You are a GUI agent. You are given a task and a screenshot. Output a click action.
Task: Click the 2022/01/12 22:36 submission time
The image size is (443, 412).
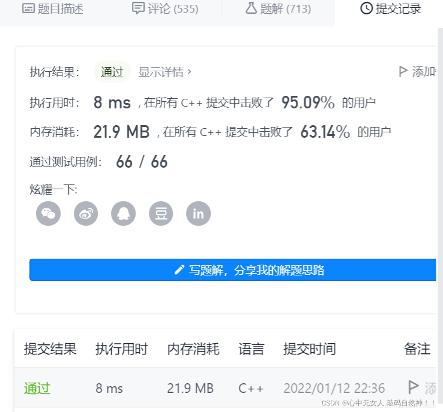[334, 388]
